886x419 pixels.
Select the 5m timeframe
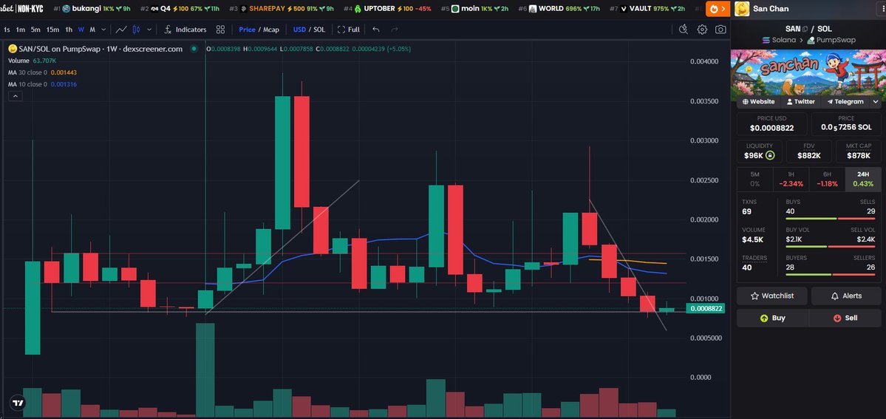point(35,30)
